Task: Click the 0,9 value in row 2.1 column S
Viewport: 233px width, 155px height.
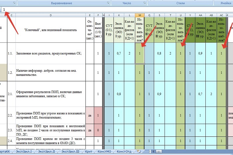Action: (x=159, y=94)
